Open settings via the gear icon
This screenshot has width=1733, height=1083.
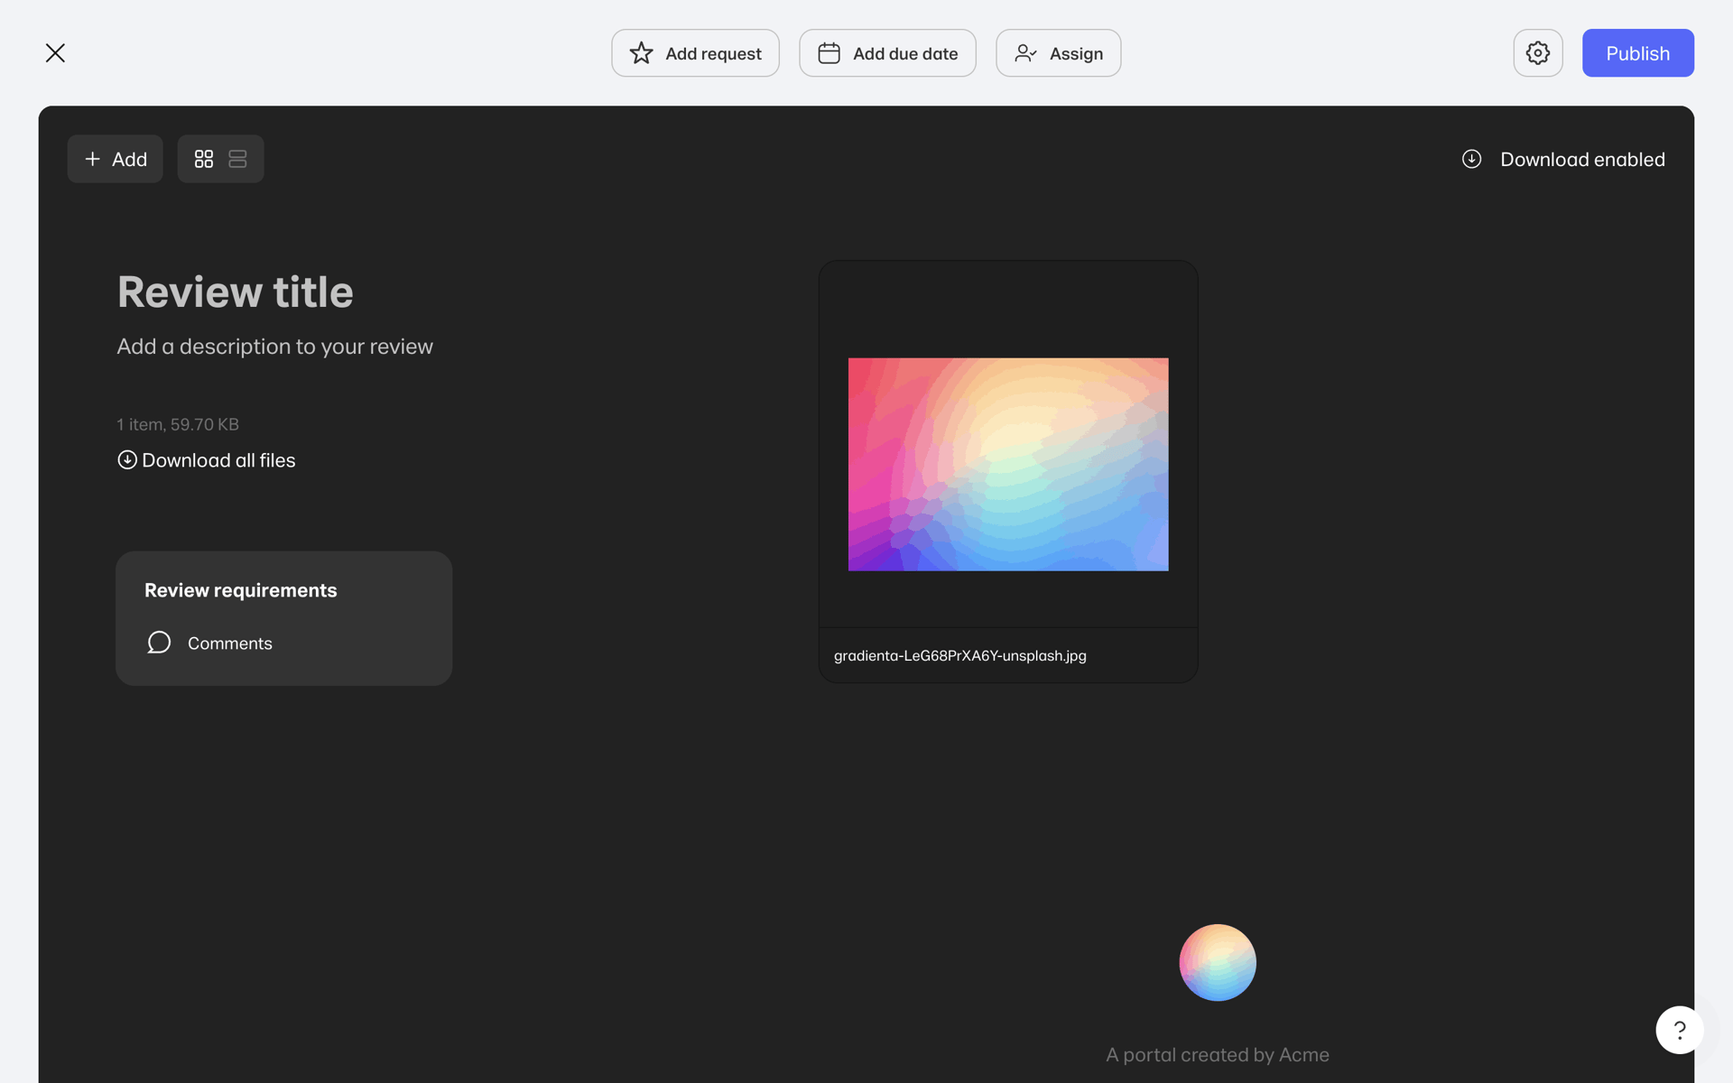[1538, 53]
